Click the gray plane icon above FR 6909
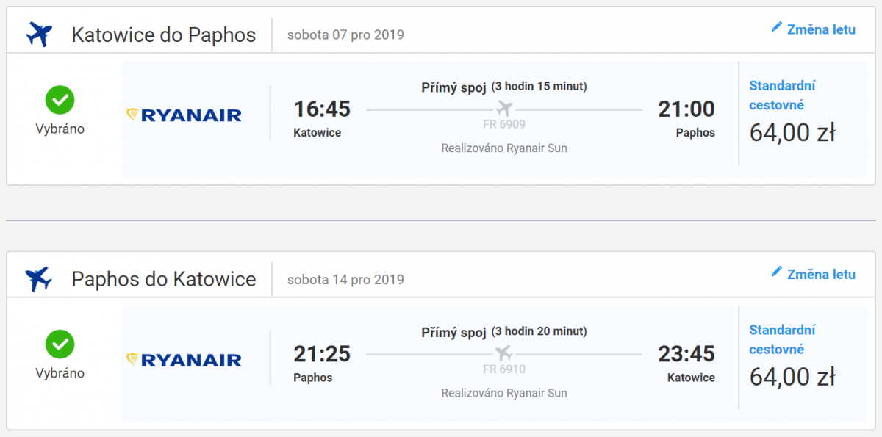Viewport: 882px width, 437px height. [x=503, y=109]
